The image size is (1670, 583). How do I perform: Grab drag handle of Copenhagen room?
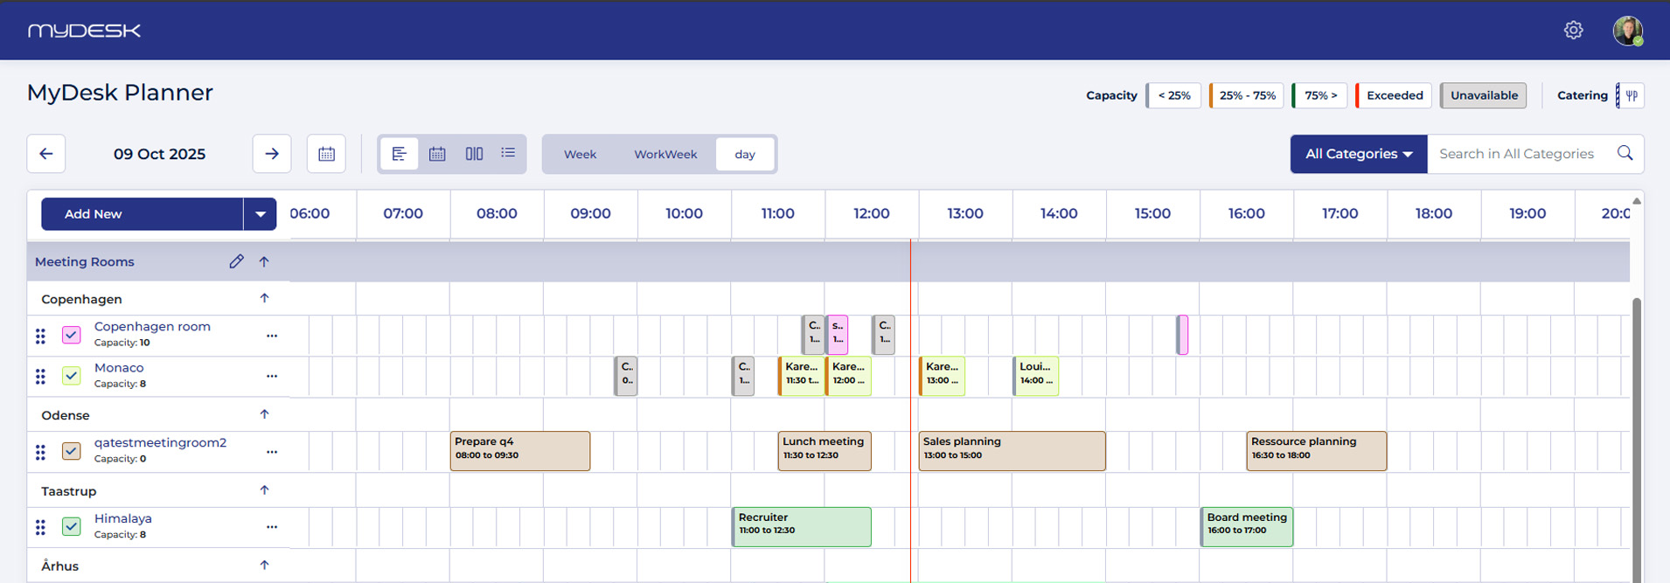[x=40, y=336]
